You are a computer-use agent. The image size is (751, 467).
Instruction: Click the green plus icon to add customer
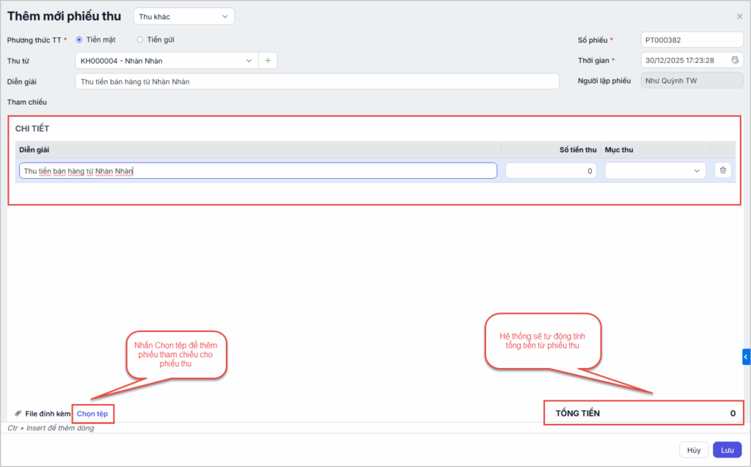click(x=268, y=61)
